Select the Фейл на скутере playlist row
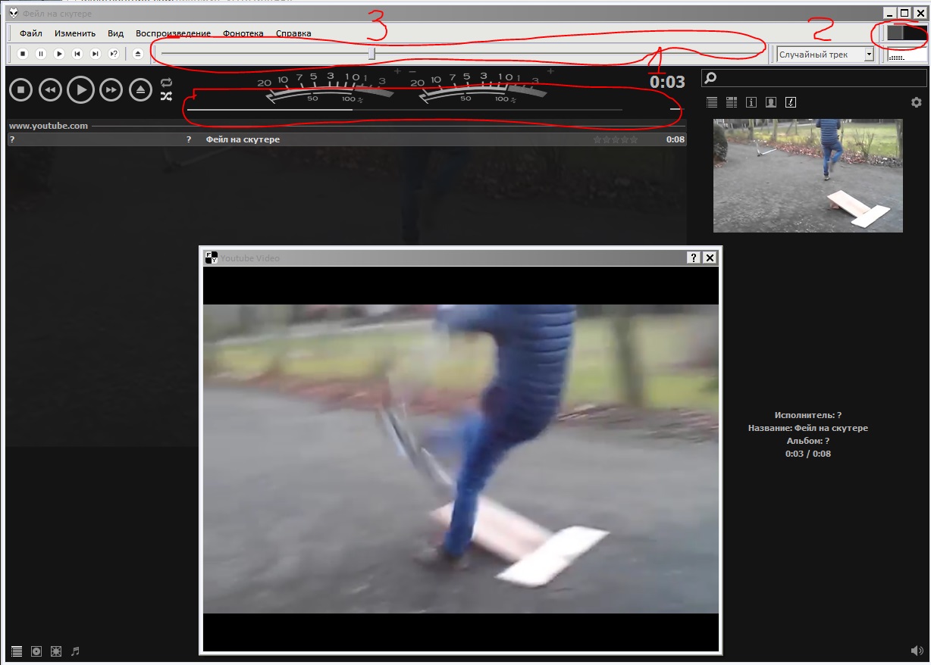 coord(346,139)
